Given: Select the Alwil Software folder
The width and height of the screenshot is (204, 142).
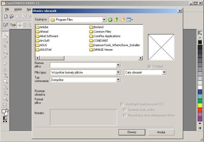Looking at the screenshot, I should [47, 36].
